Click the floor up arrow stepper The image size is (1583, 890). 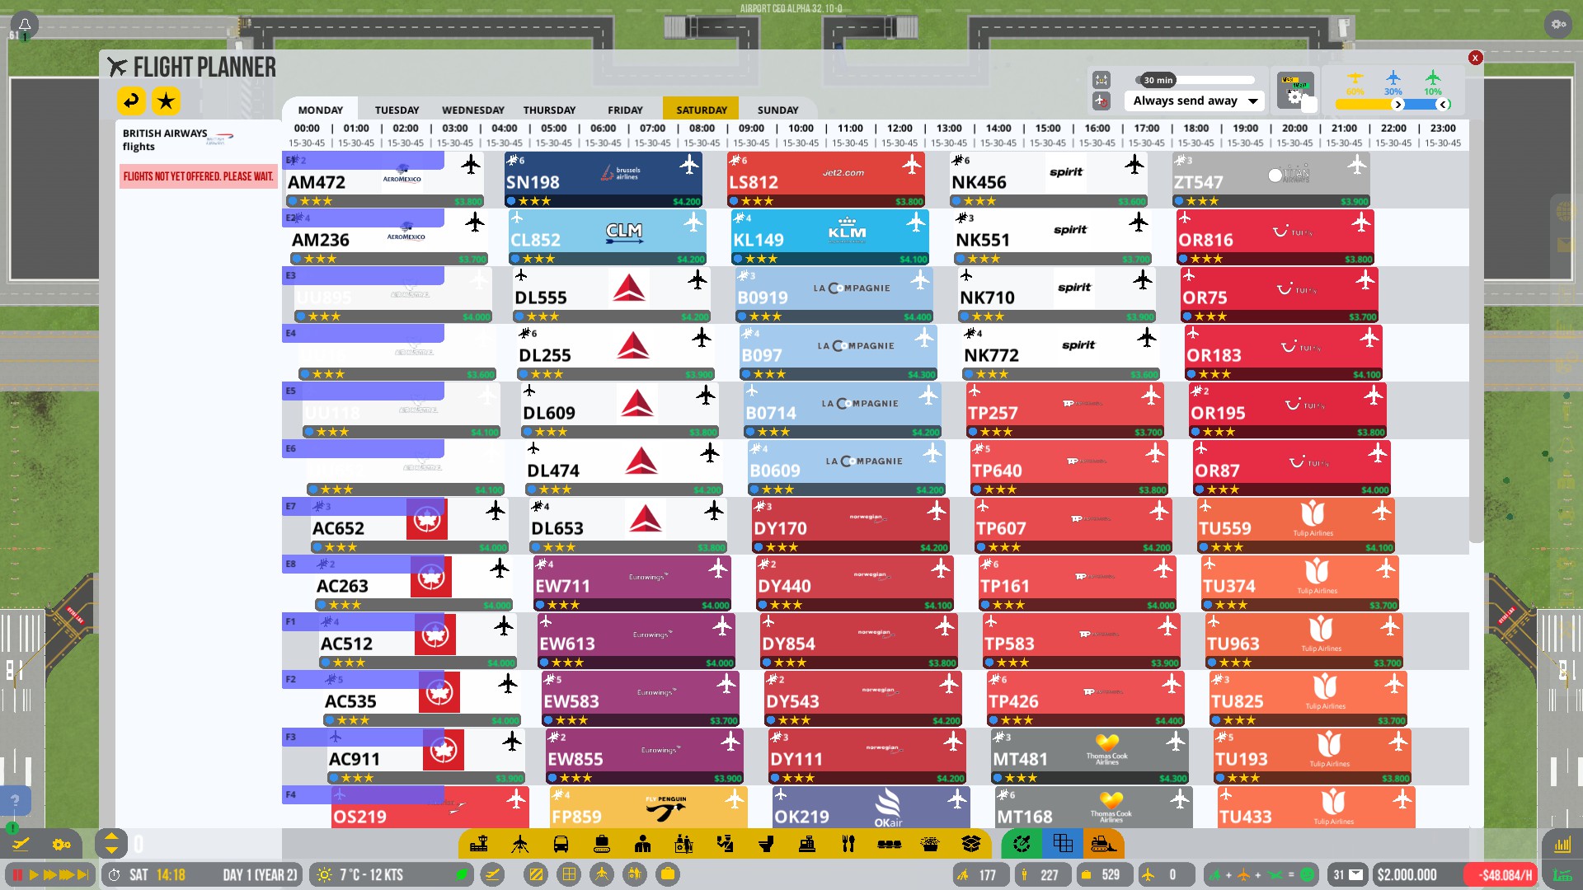[111, 836]
